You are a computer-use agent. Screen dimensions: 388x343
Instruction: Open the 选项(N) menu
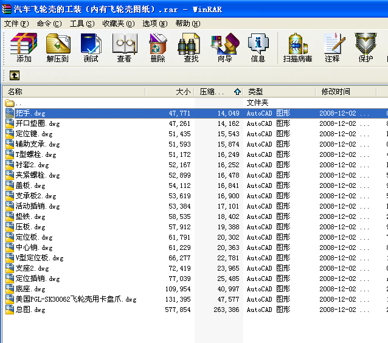[x=155, y=24]
